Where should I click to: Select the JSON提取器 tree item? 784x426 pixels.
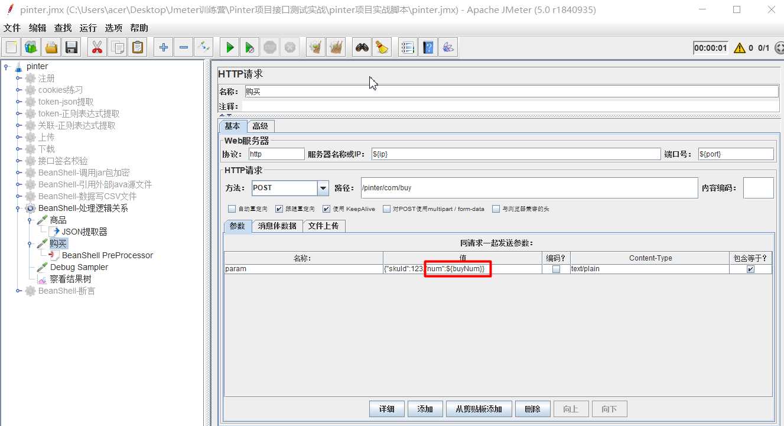click(84, 232)
